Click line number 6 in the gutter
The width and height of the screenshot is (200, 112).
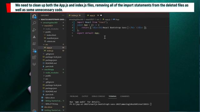(x=72, y=36)
